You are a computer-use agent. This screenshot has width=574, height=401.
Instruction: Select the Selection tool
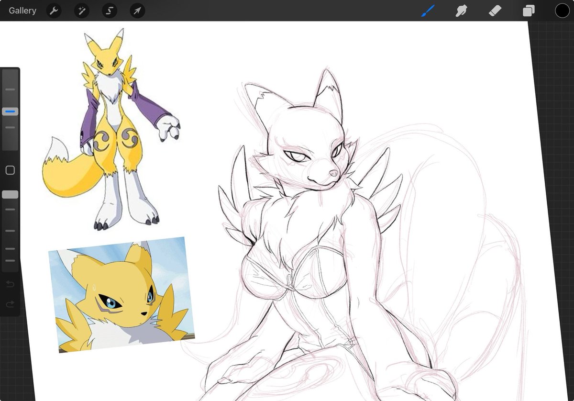[109, 11]
